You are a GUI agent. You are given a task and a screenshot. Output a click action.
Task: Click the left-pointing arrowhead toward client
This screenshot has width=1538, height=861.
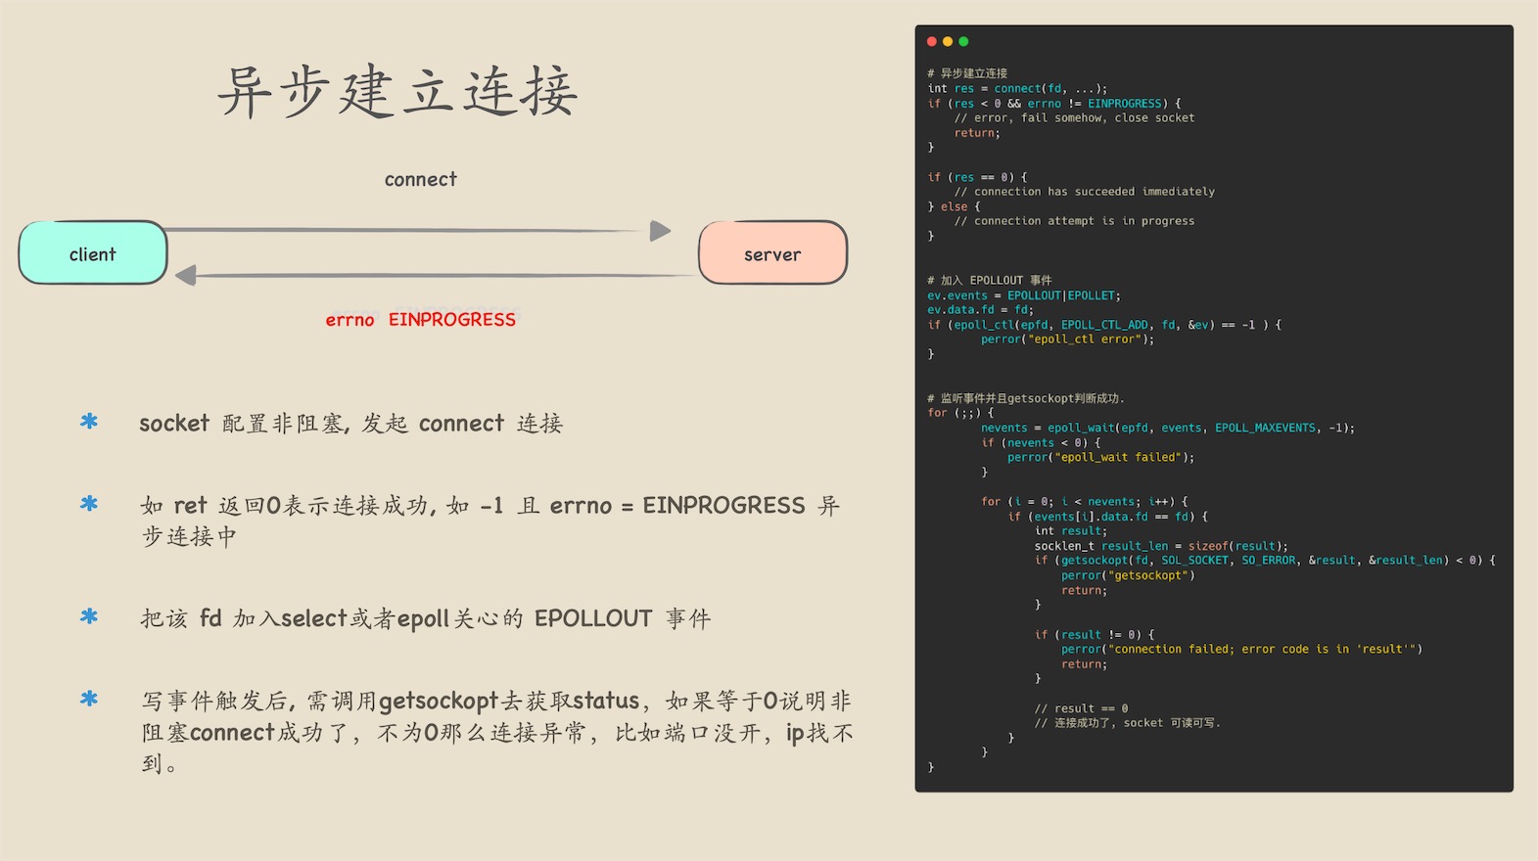pos(185,276)
